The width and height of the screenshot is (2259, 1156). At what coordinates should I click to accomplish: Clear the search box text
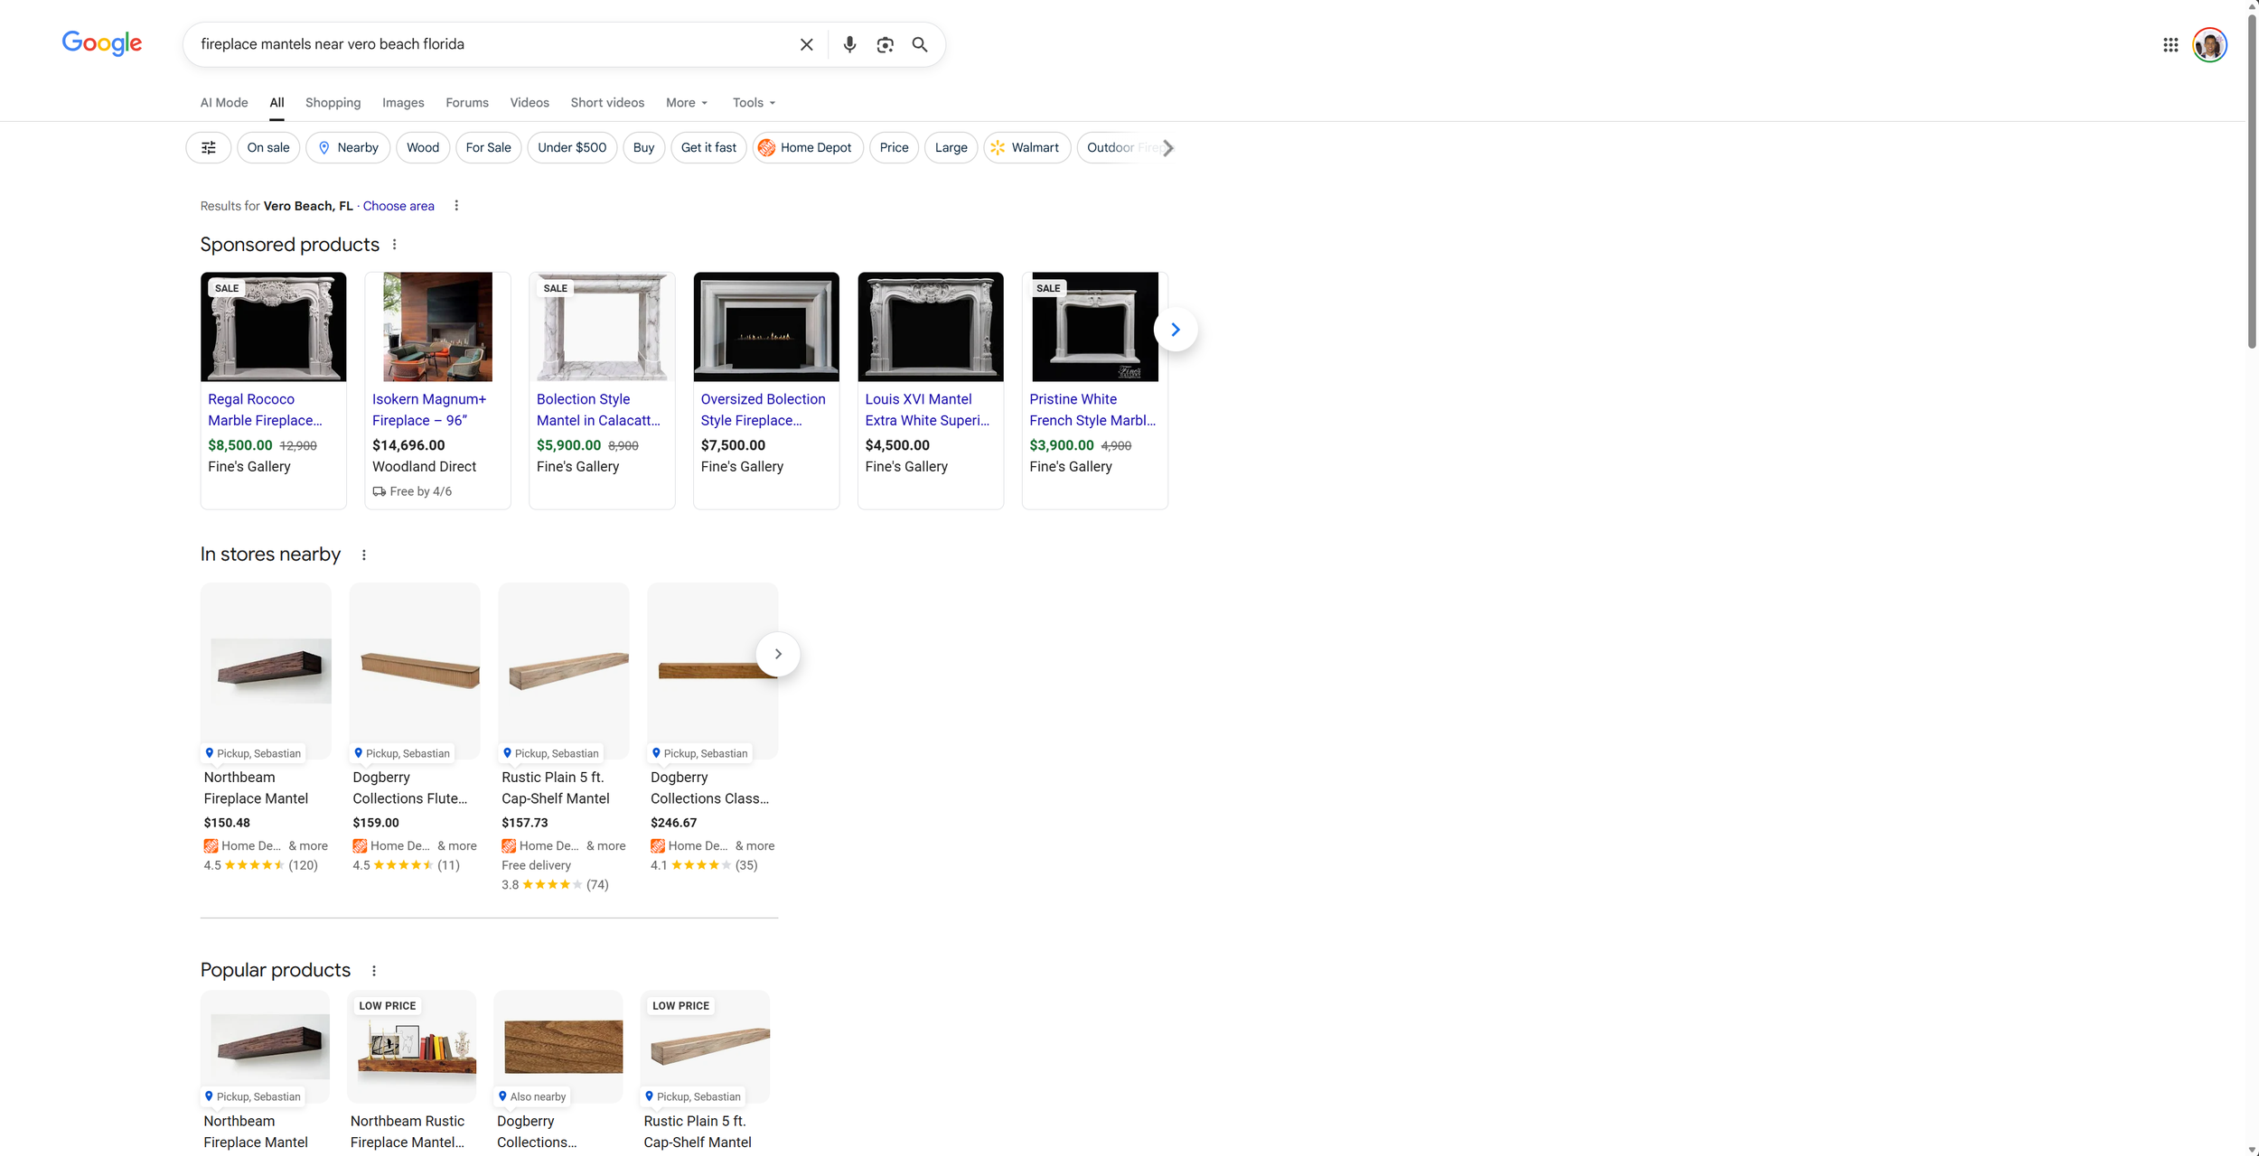[806, 44]
